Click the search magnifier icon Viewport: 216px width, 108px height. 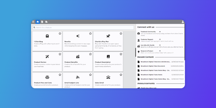click(34, 28)
